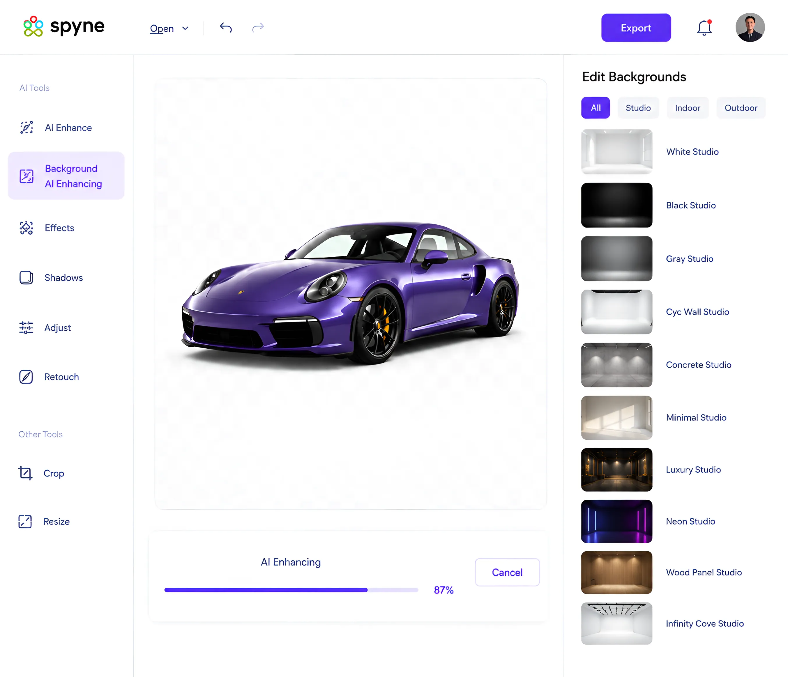Cancel the AI Enhancing process

click(507, 573)
